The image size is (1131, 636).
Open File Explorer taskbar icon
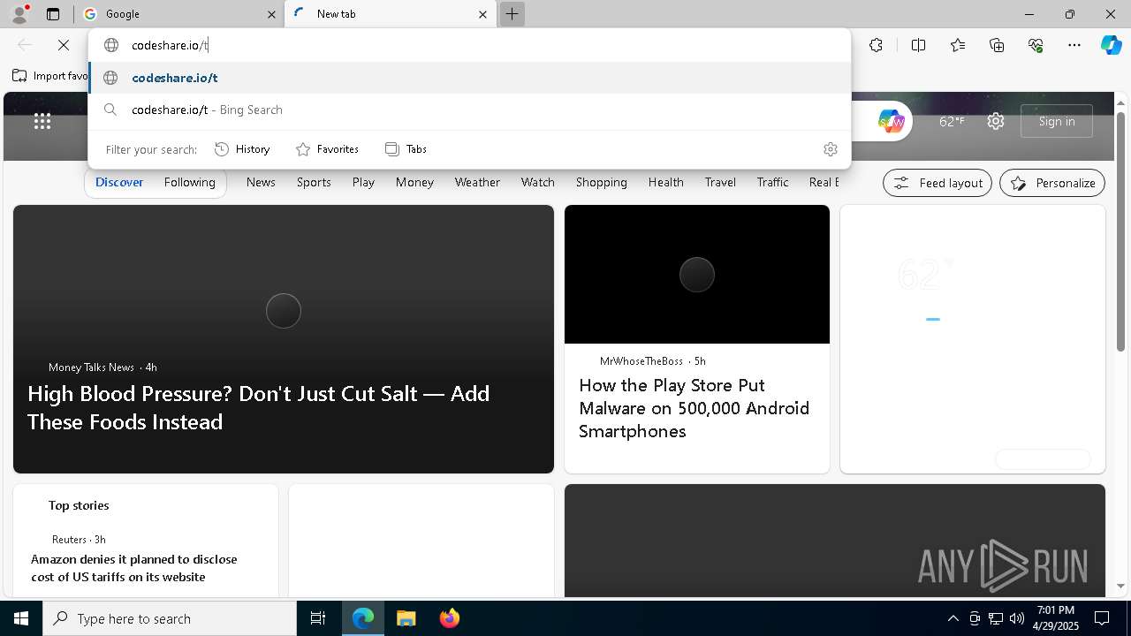pyautogui.click(x=406, y=618)
